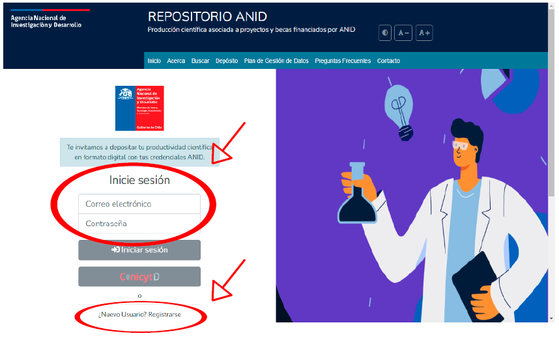The image size is (559, 338).
Task: Toggle the high contrast mode icon
Action: (384, 33)
